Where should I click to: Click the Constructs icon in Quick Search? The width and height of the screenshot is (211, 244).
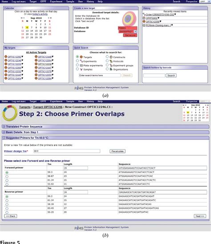pos(111,57)
